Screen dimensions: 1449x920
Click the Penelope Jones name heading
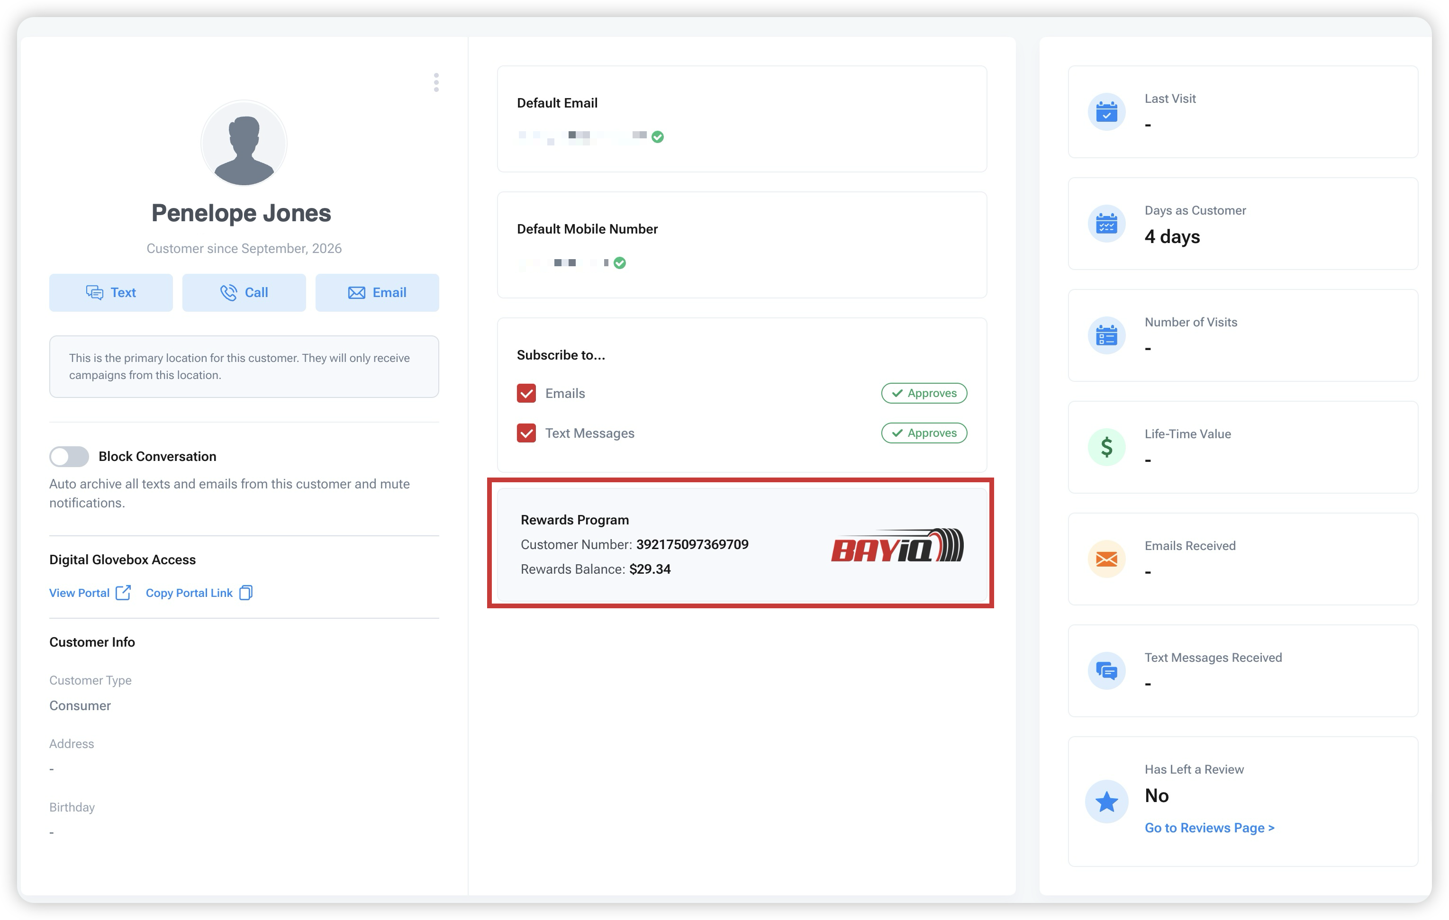pyautogui.click(x=241, y=213)
